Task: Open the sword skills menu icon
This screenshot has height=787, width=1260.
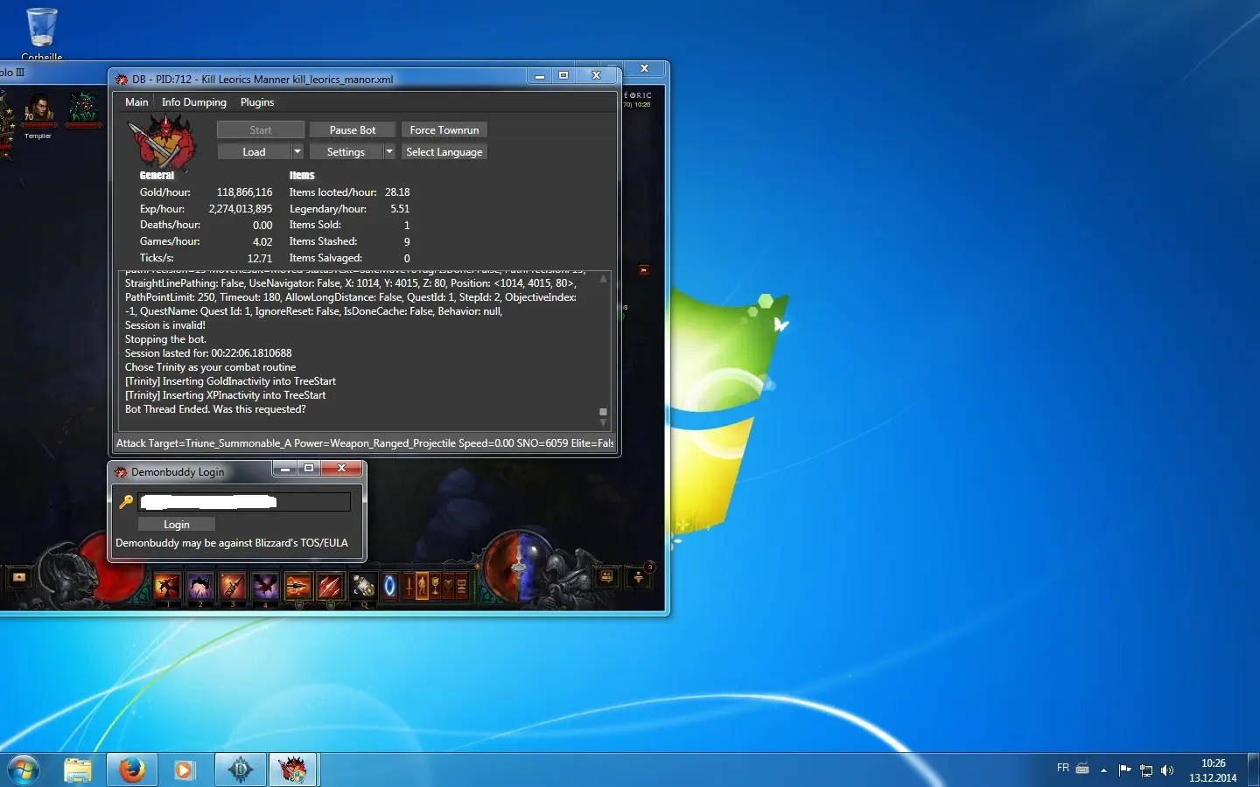Action: (x=409, y=586)
